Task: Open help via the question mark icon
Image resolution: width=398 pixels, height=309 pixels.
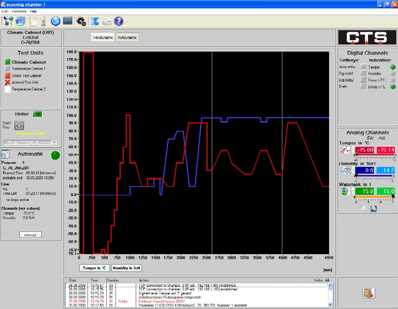Action: pyautogui.click(x=119, y=21)
